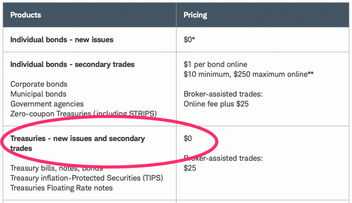Select the $10 minimum, $250 maximum online** line
The image size is (352, 203).
pyautogui.click(x=248, y=74)
